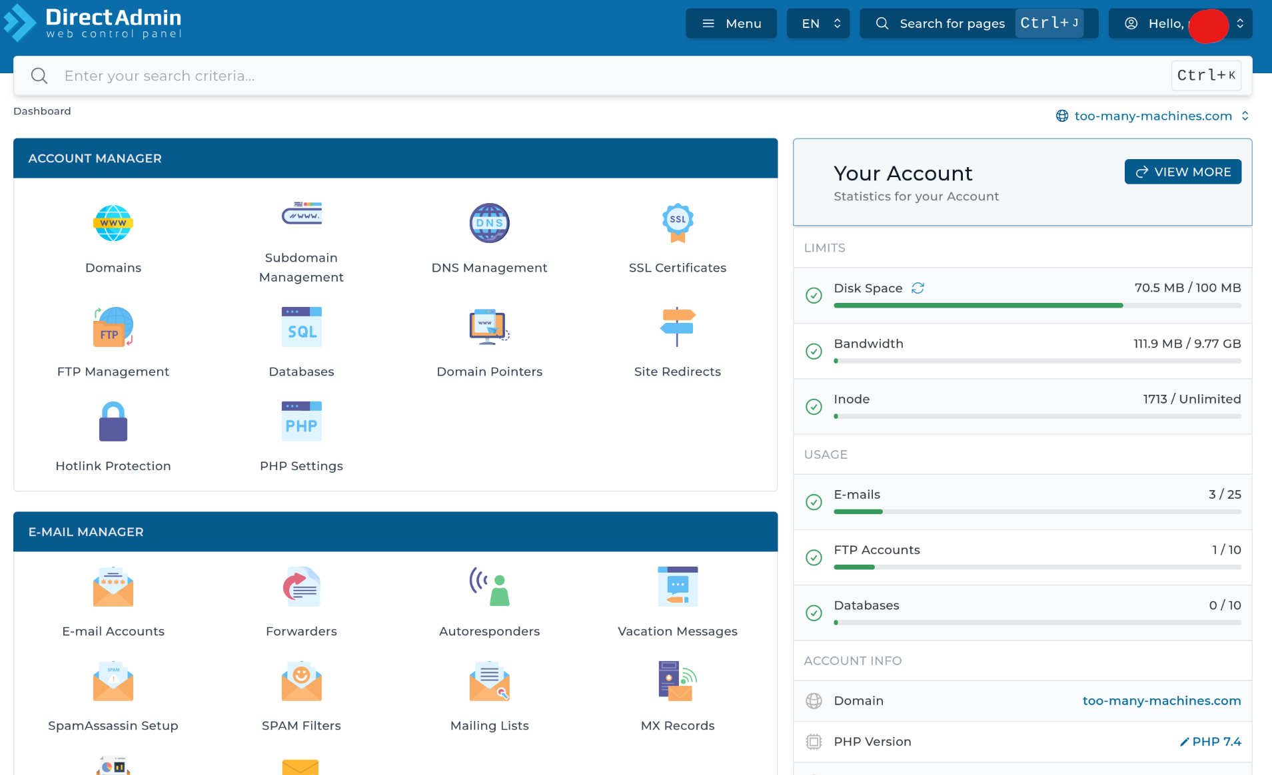The width and height of the screenshot is (1272, 775).
Task: Click the E-mail Accounts label
Action: [x=113, y=631]
